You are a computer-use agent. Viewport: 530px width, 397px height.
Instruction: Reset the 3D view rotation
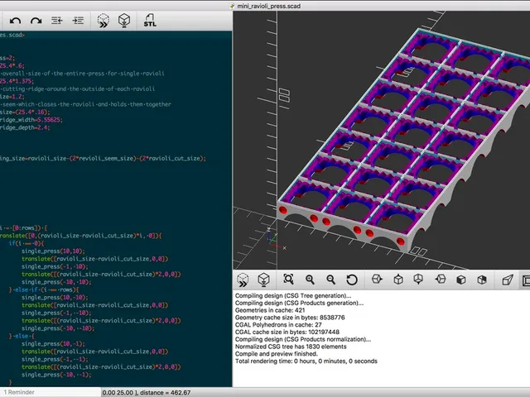point(351,280)
